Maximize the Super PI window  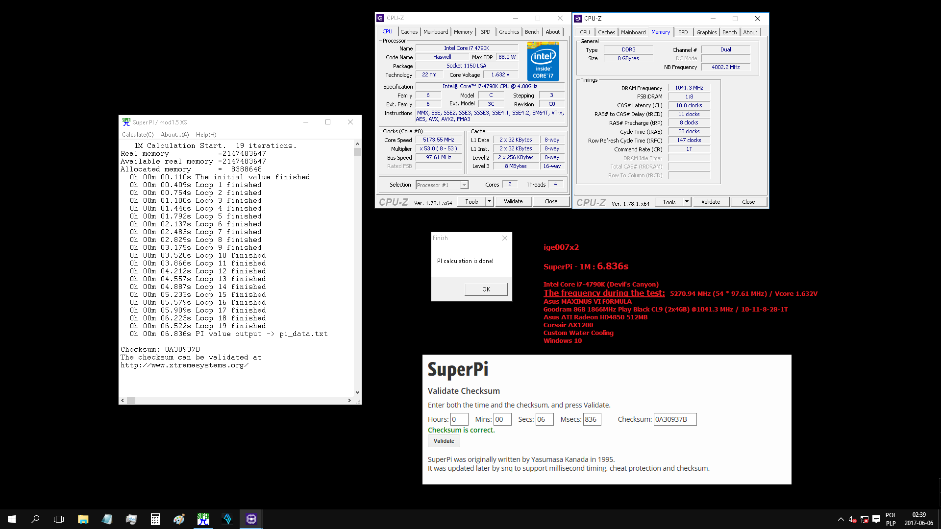click(x=328, y=122)
